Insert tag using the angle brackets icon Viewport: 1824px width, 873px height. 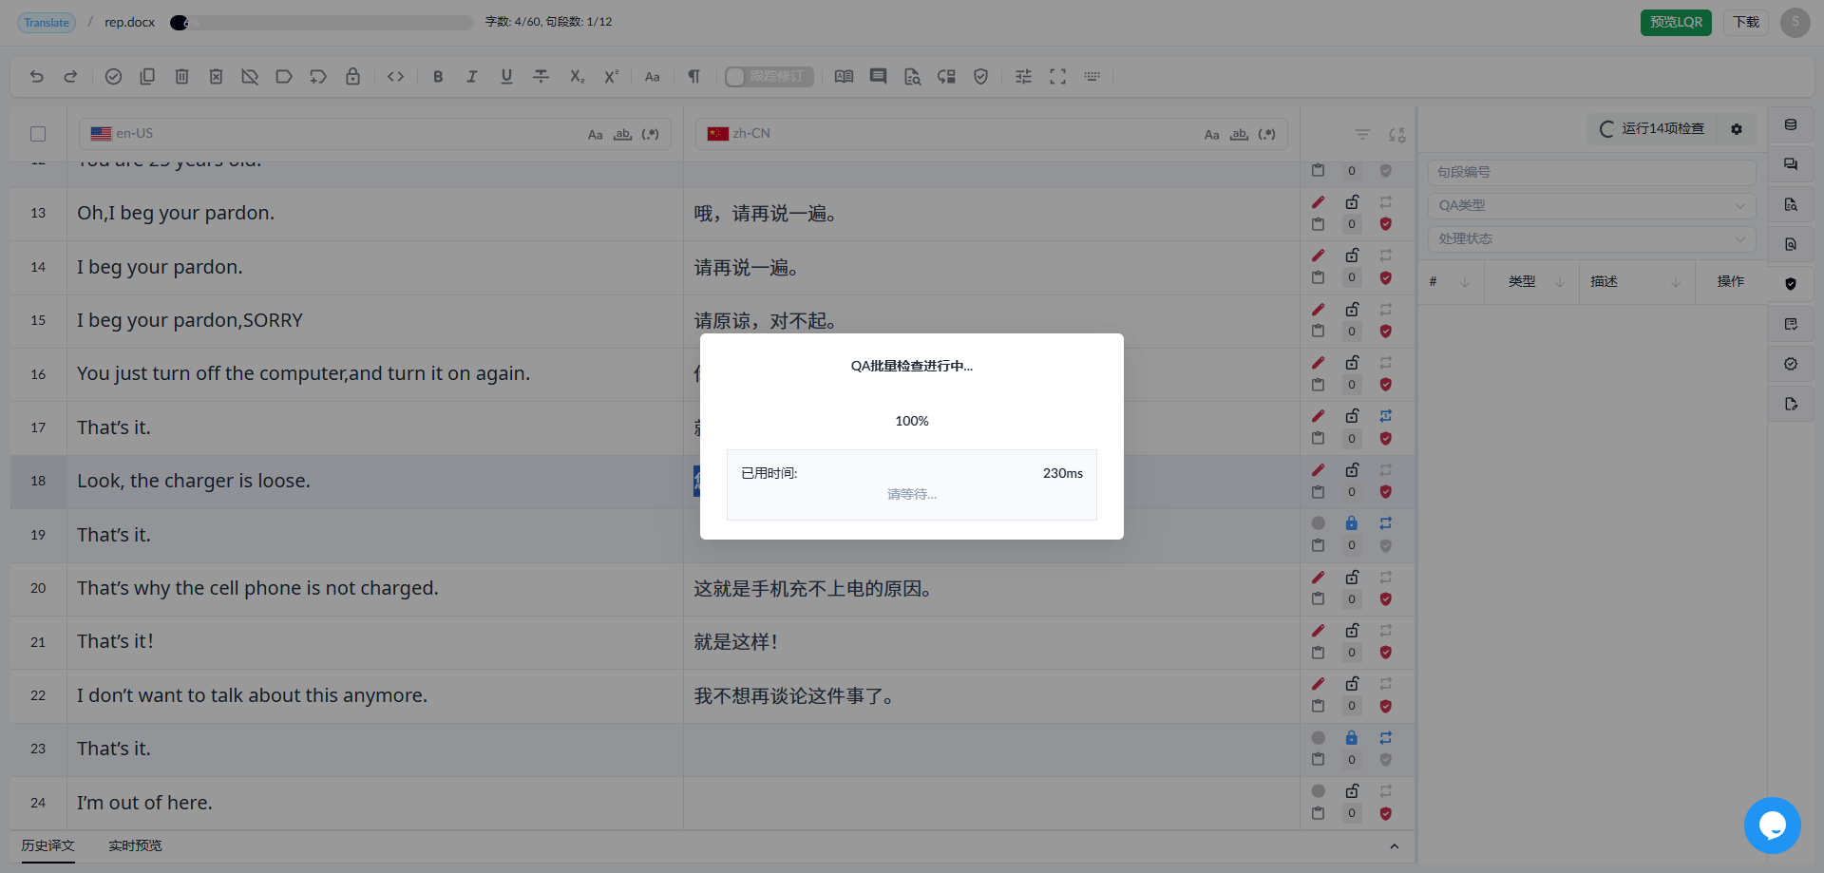tap(396, 77)
